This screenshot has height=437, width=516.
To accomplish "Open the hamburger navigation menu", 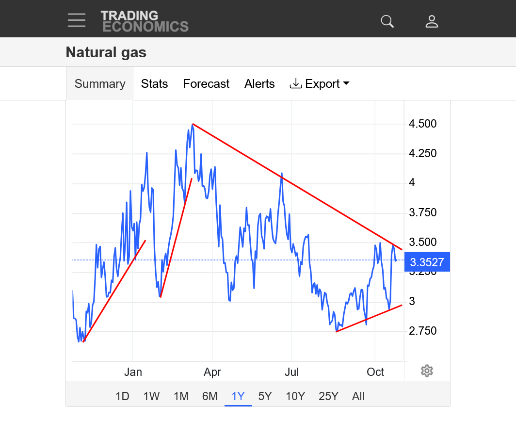I will pos(77,20).
